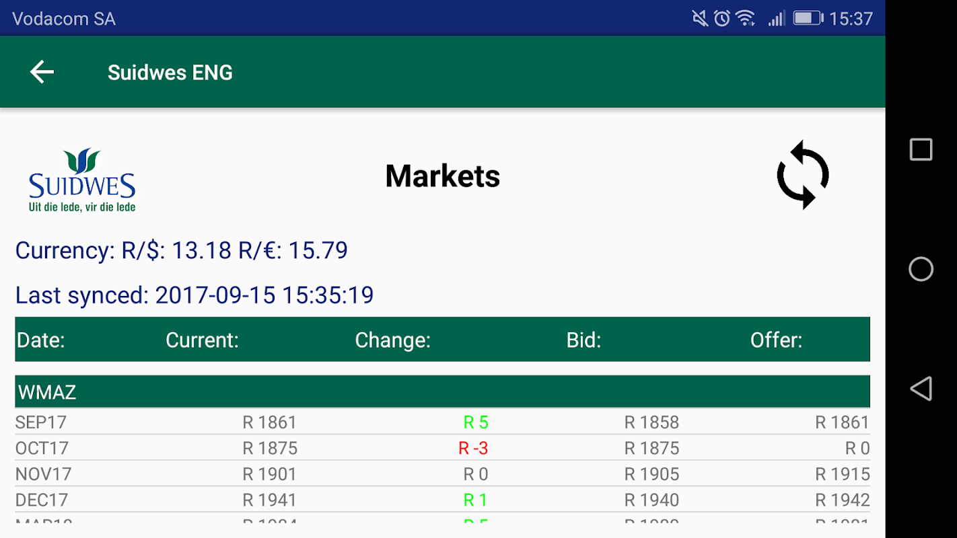The height and width of the screenshot is (538, 957).
Task: Open the NOV17 row current price
Action: coord(269,474)
